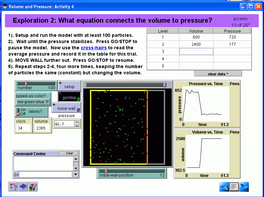The width and height of the screenshot is (264, 197).
Task: Decrease pressure value with down stepper
Action: tap(77, 126)
